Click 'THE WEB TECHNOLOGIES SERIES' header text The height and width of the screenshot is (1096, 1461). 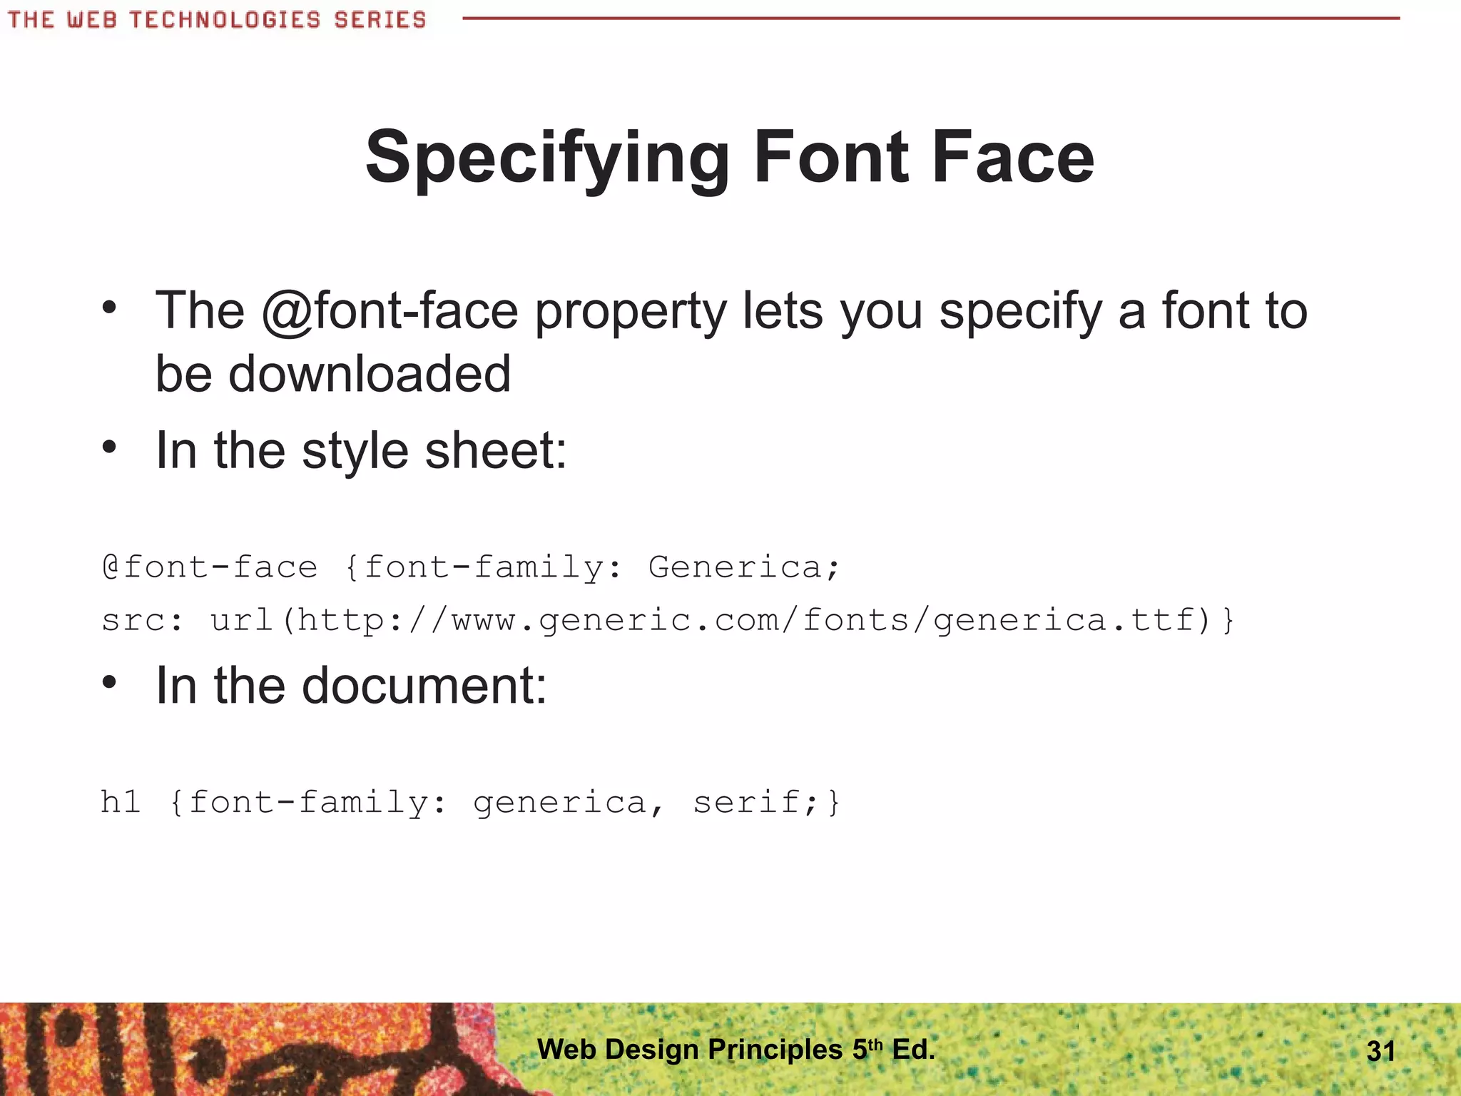(x=217, y=20)
